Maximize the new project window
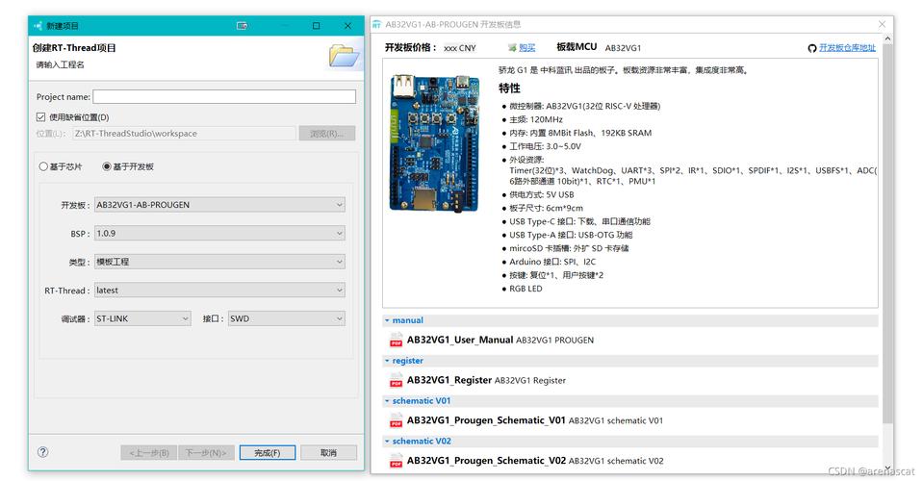The image size is (923, 481). [x=316, y=26]
